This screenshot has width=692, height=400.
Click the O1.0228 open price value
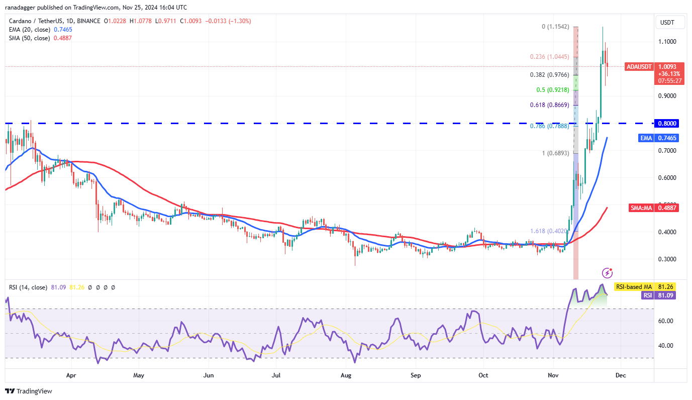click(116, 21)
